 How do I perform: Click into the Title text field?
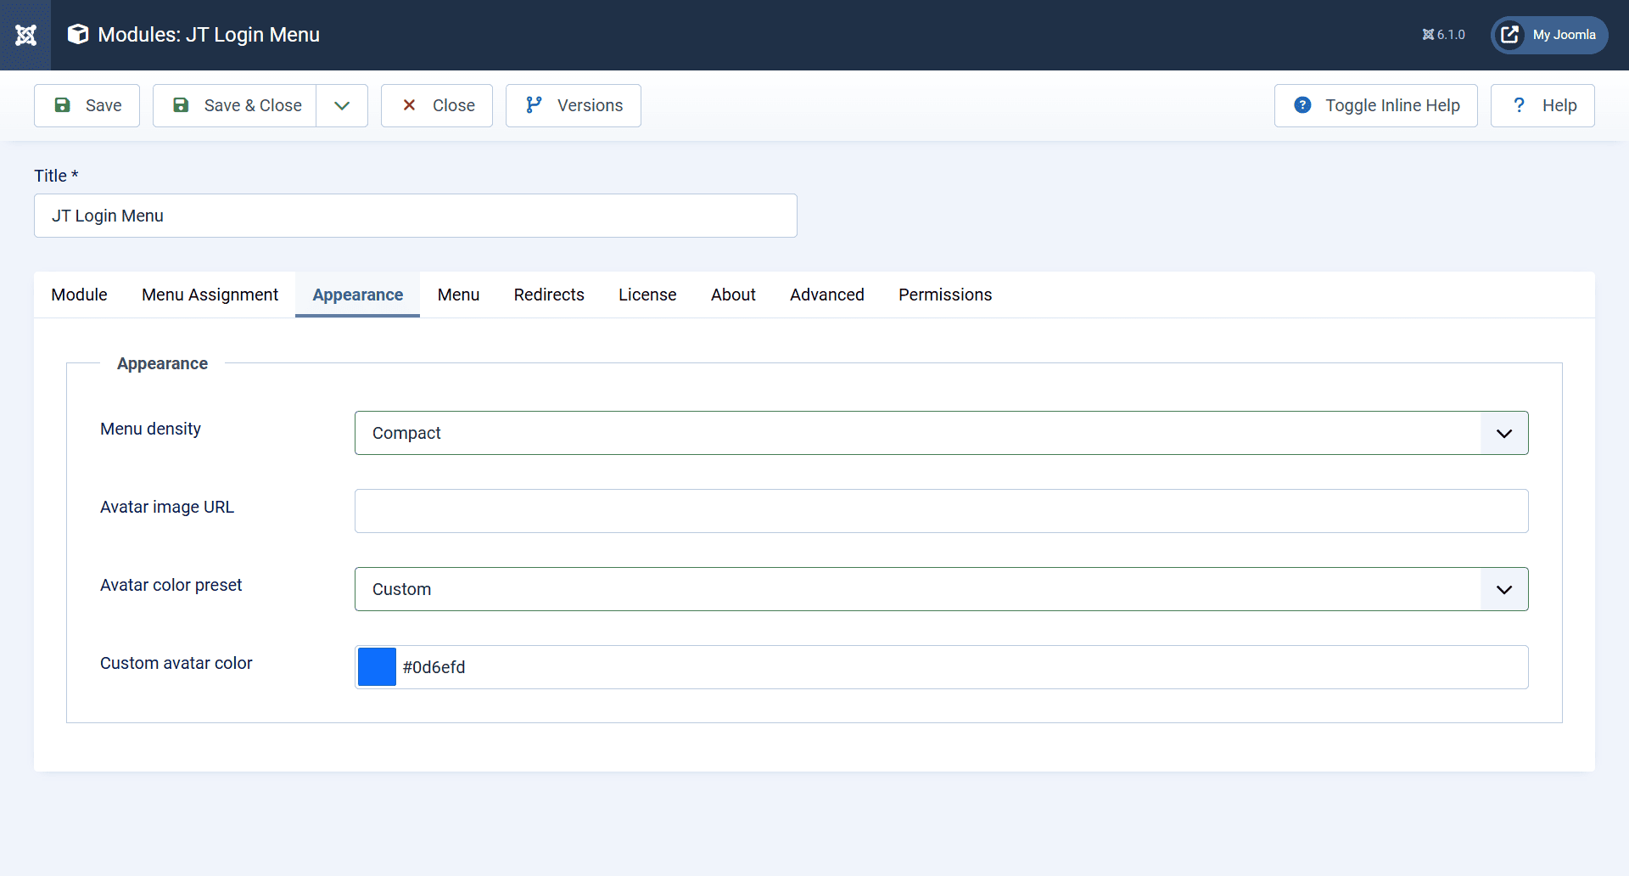pyautogui.click(x=415, y=216)
